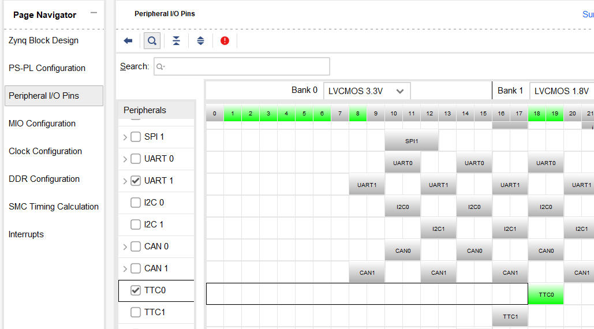The image size is (594, 329).
Task: Select the green TTC0 pin block
Action: coord(546,294)
